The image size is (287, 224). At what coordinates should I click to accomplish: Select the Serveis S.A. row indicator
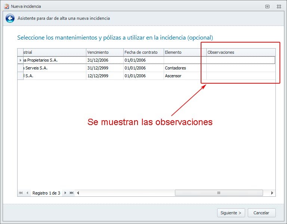(21, 68)
